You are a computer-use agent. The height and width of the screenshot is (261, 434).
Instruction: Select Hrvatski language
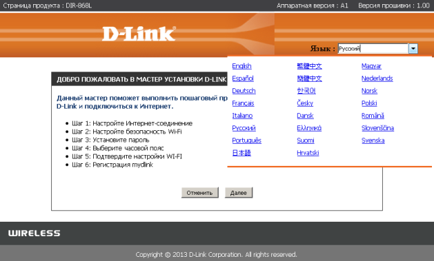[308, 153]
